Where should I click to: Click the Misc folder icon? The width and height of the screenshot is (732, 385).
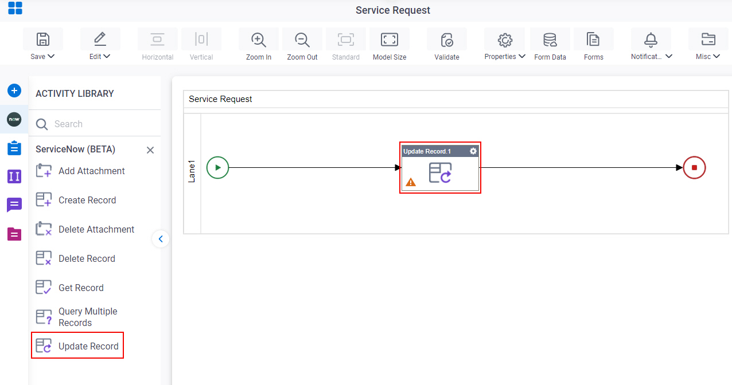click(708, 40)
